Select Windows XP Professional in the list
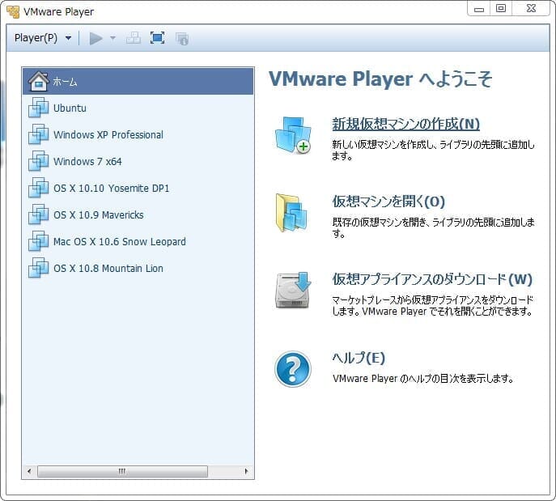Viewport: 556px width, 501px height. coord(108,135)
